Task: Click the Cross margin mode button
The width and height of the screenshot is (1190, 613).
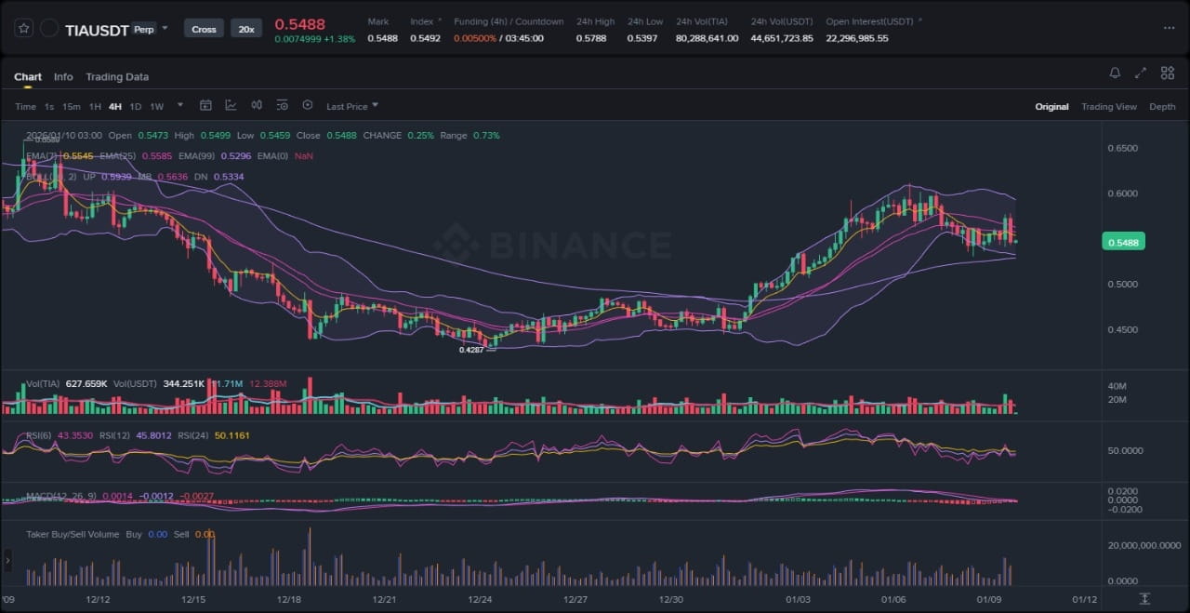Action: (204, 29)
